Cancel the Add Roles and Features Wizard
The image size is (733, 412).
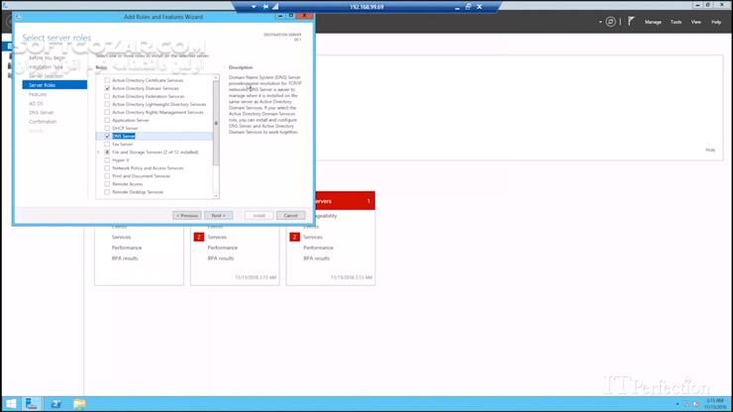(x=290, y=215)
